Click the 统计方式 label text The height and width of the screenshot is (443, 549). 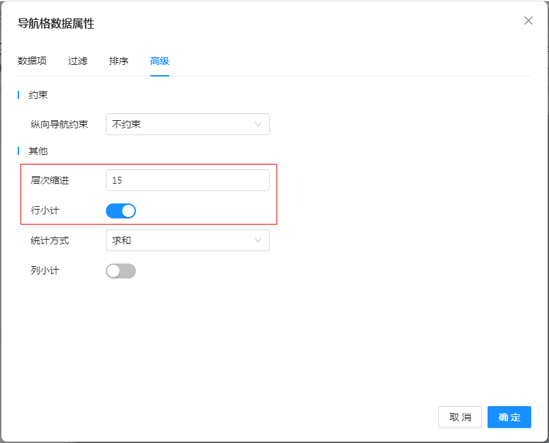[x=50, y=240]
